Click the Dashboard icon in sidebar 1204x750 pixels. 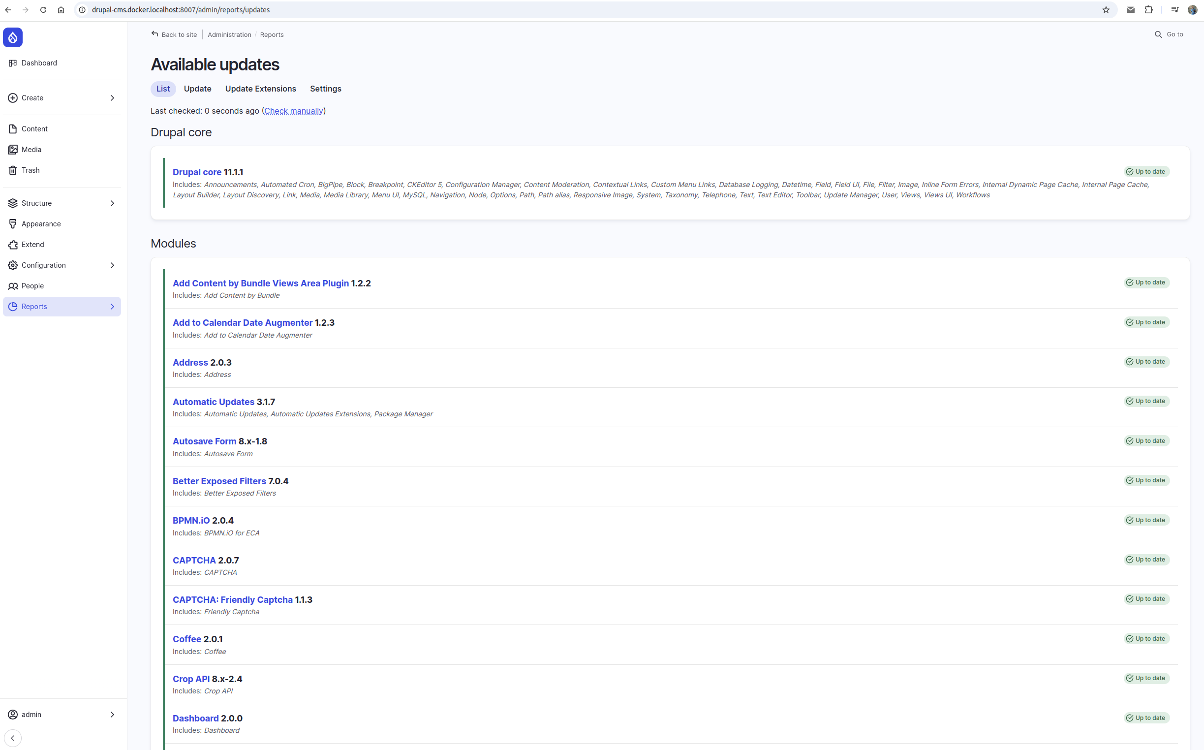[13, 62]
